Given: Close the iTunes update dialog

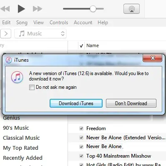Looking at the screenshot, I should pyautogui.click(x=153, y=58).
